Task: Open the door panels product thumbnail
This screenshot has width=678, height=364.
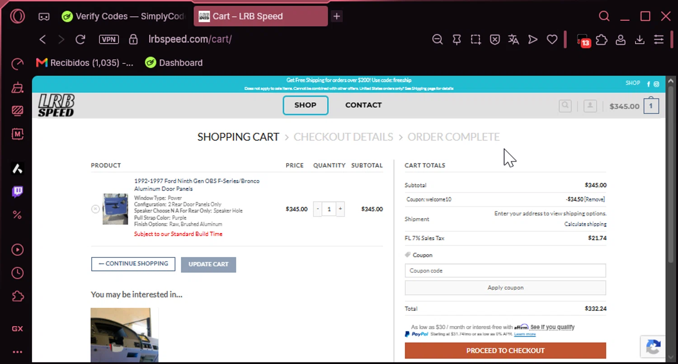Action: coord(115,209)
